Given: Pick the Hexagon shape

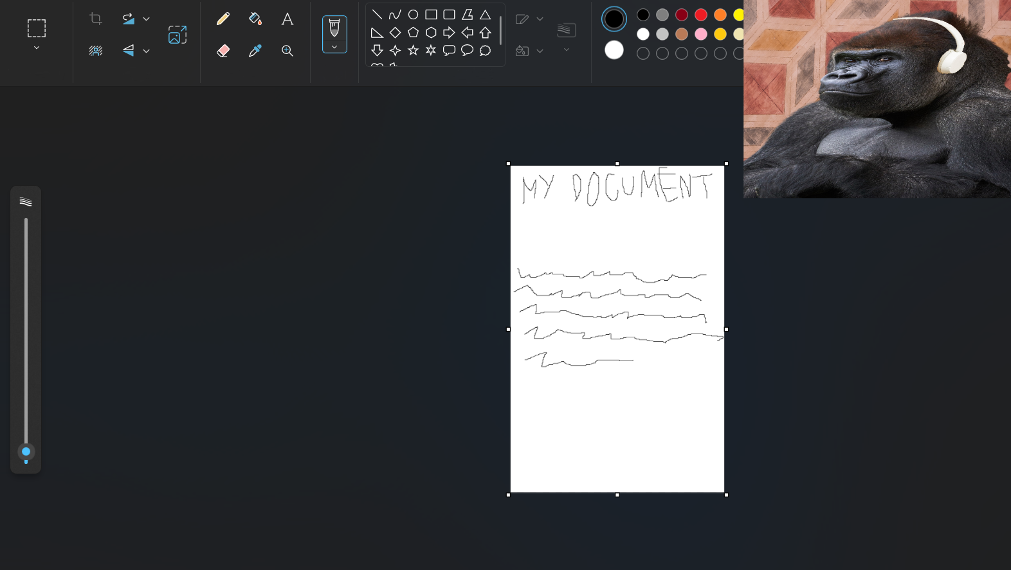Looking at the screenshot, I should point(431,32).
